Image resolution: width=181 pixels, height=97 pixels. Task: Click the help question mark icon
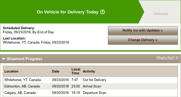(x=103, y=12)
